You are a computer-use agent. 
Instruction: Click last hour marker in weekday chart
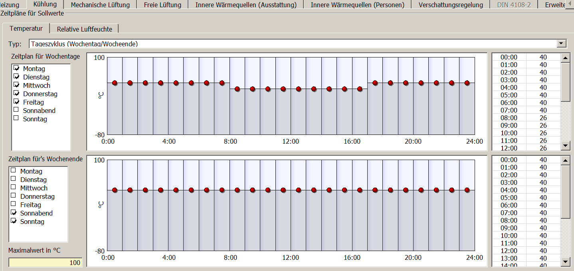(x=467, y=83)
